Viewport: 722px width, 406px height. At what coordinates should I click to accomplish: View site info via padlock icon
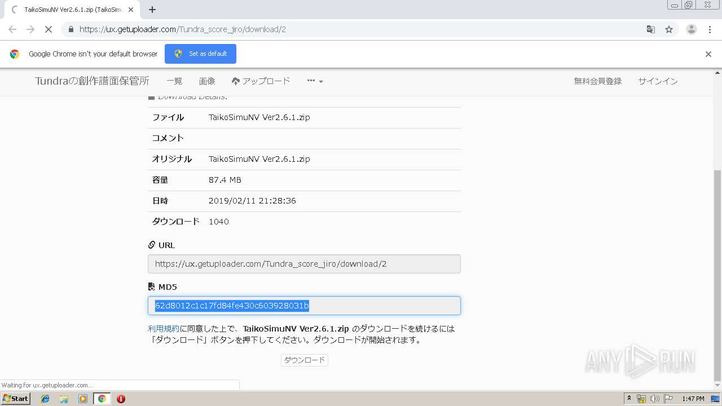71,29
